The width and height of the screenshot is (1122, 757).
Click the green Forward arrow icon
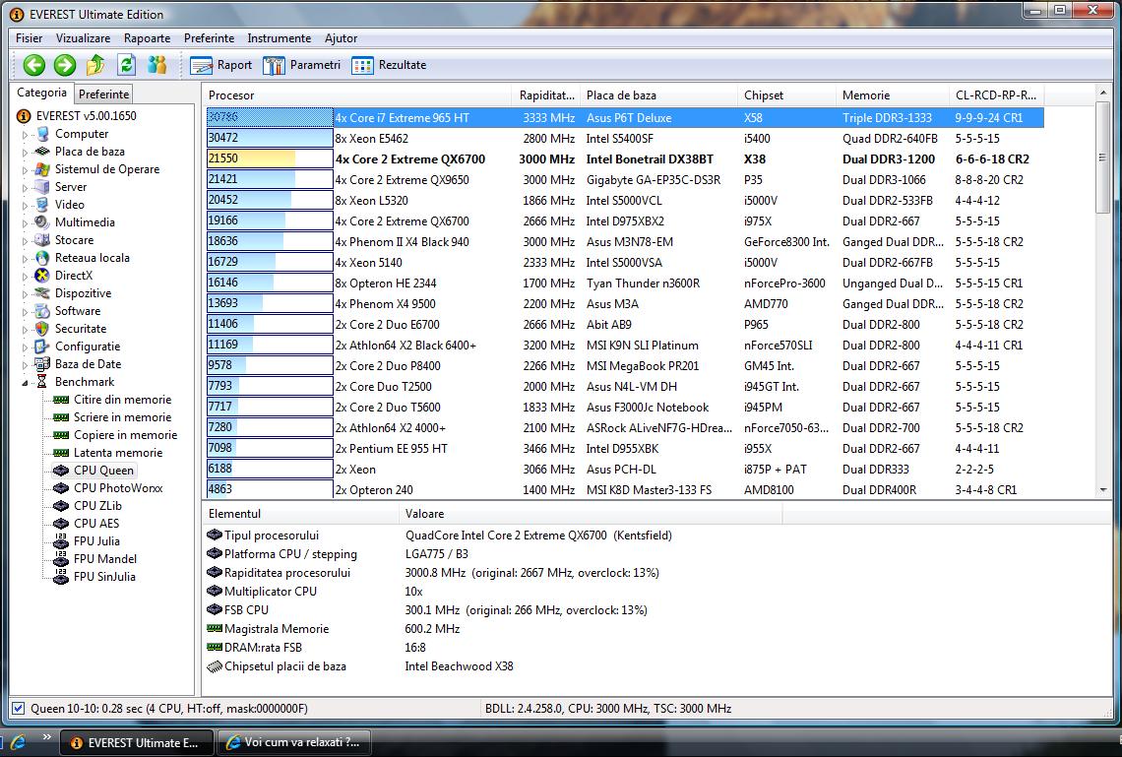64,65
